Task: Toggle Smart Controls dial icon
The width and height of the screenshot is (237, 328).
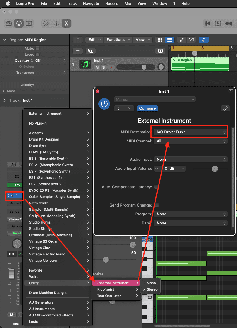Action: (46, 23)
